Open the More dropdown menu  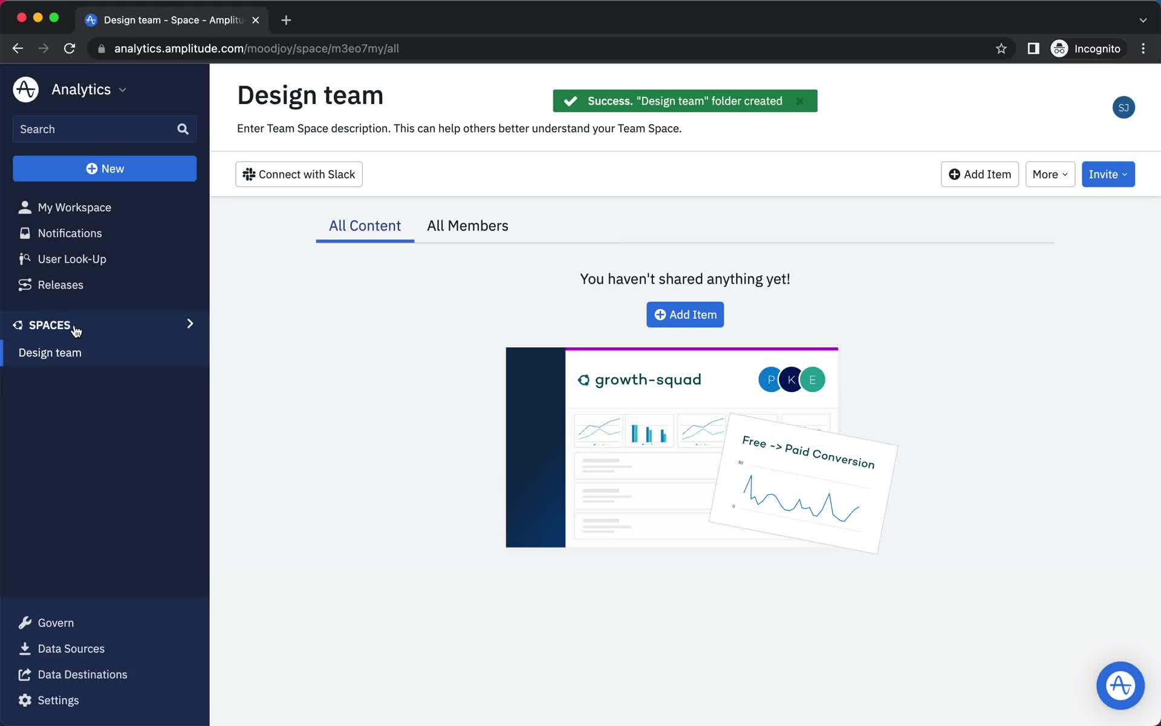coord(1049,174)
